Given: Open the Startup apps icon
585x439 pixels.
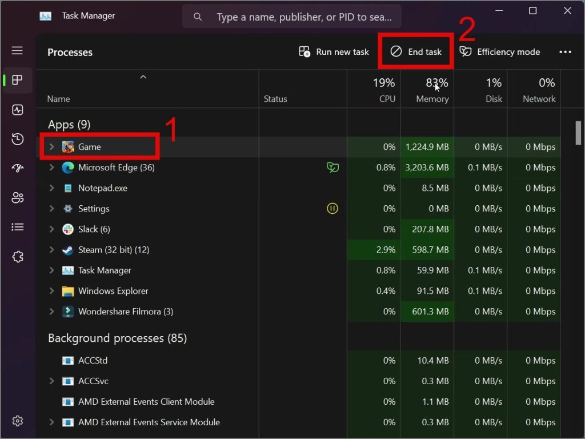Looking at the screenshot, I should click(18, 168).
